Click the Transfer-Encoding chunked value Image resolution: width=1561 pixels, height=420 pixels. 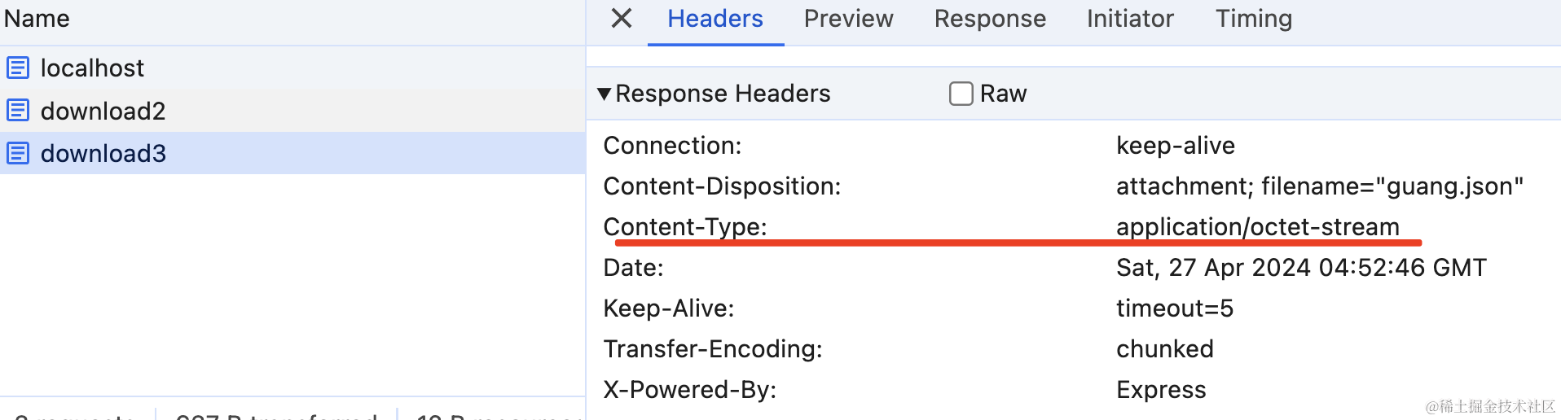[x=1164, y=349]
